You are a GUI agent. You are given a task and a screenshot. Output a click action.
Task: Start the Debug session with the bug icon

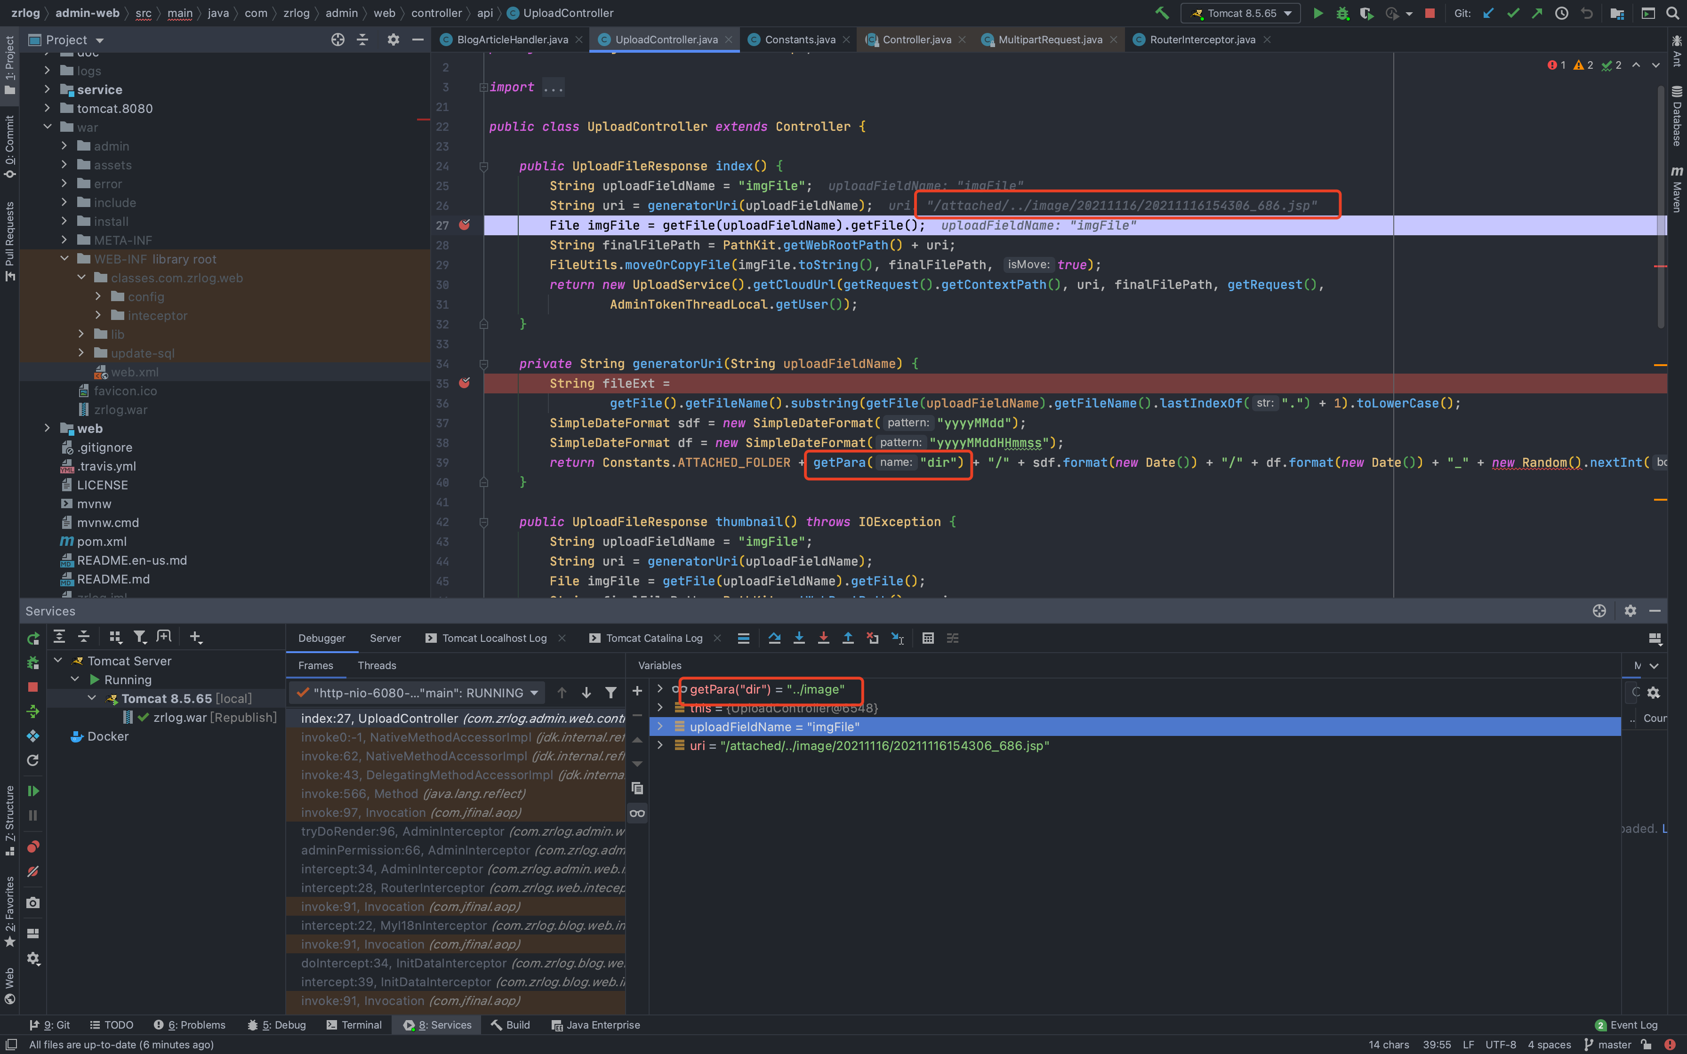(x=1344, y=13)
